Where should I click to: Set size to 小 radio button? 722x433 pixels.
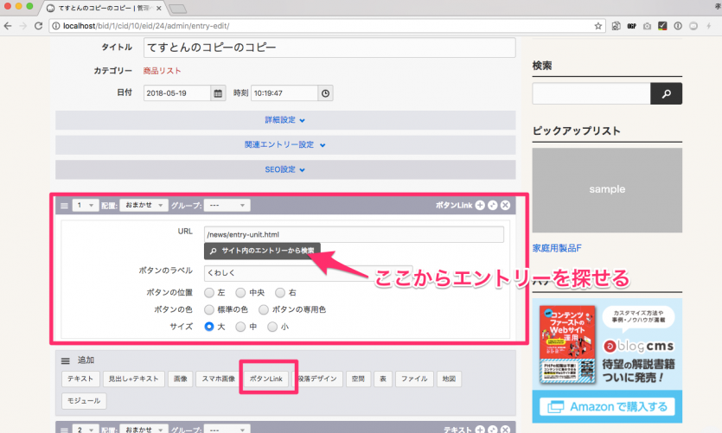[272, 327]
